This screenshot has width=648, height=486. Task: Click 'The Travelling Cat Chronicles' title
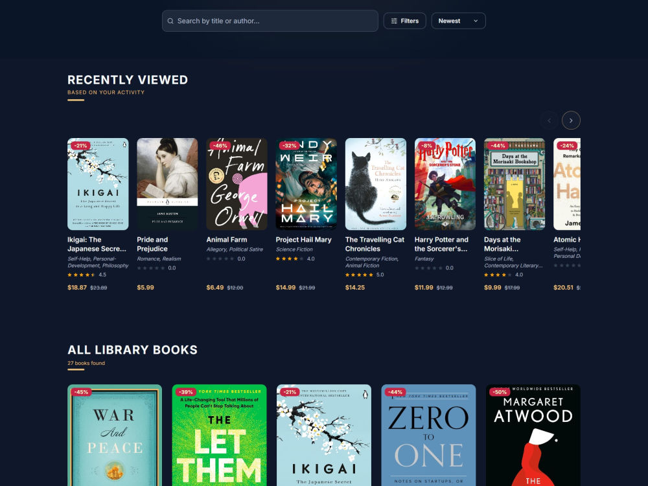pyautogui.click(x=375, y=244)
